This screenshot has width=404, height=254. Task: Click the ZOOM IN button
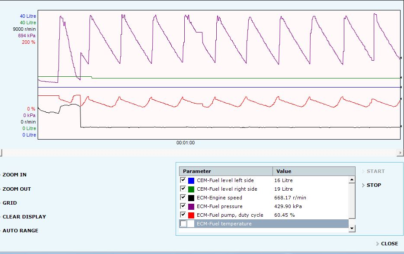tap(15, 175)
